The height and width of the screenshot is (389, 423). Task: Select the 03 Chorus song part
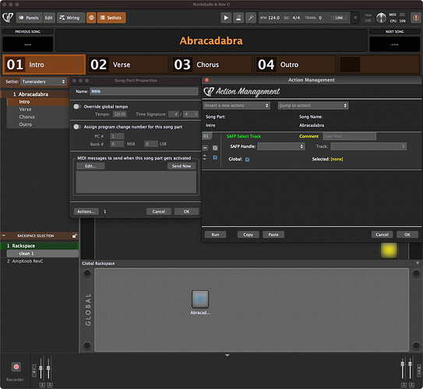pos(211,65)
